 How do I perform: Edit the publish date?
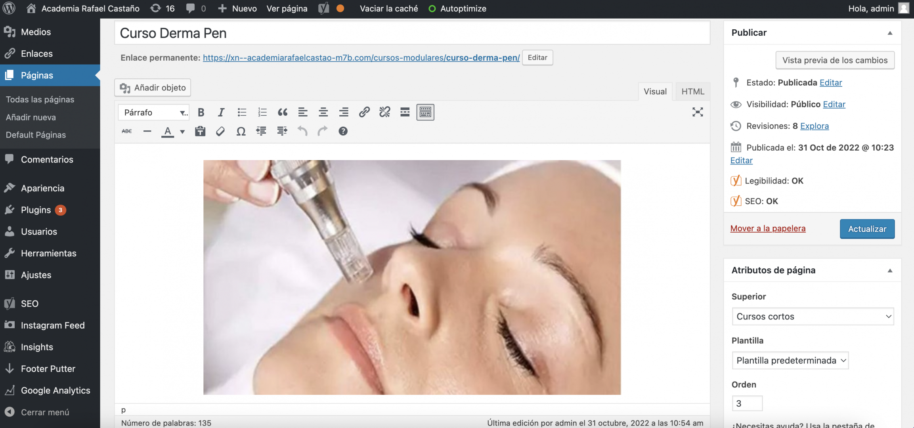(741, 160)
